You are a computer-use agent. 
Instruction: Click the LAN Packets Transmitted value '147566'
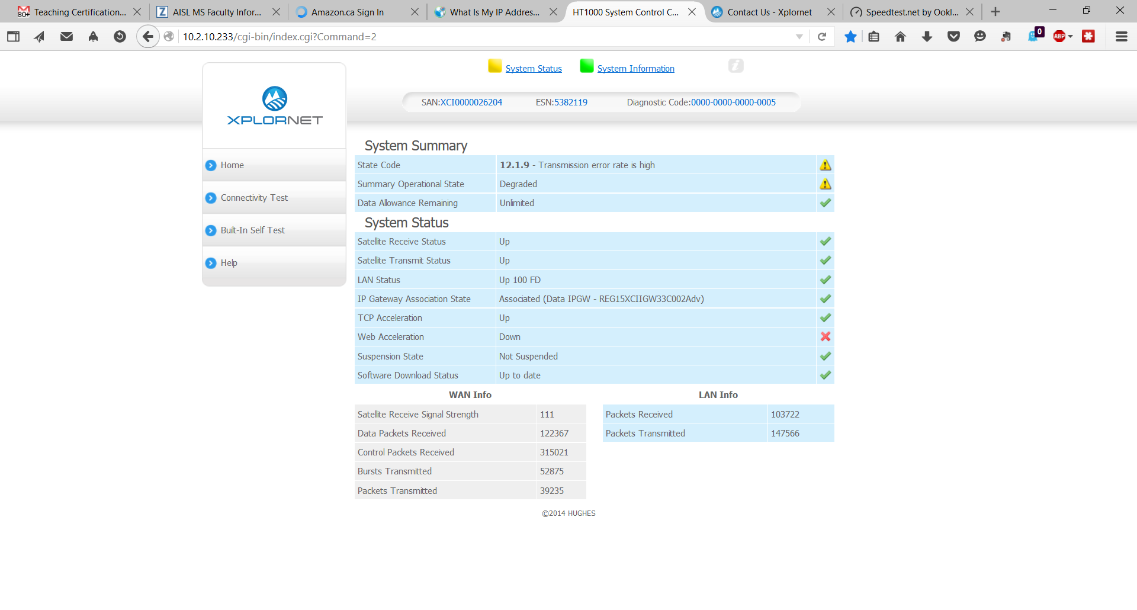click(x=785, y=434)
